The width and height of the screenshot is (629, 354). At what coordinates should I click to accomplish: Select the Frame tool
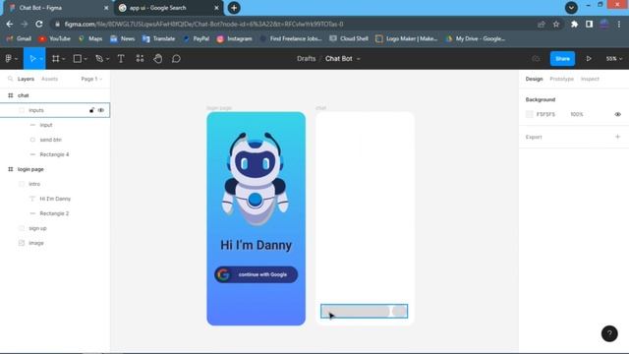(x=55, y=59)
